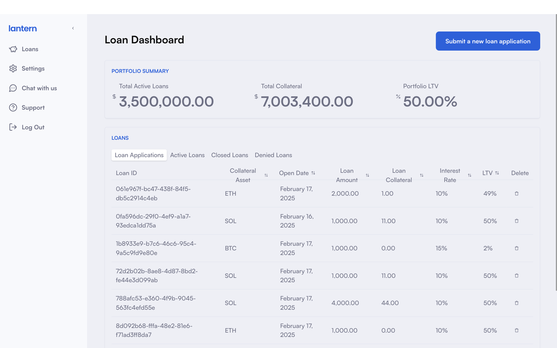Viewport: 557px width, 348px height.
Task: Click loan ID 061e967f-bc47-438f-84f5-db5c2914c4eb
Action: 153,193
